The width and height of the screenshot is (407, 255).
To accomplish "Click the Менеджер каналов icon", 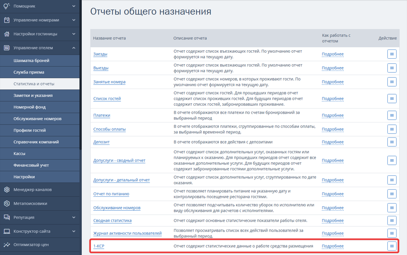I will pyautogui.click(x=7, y=190).
